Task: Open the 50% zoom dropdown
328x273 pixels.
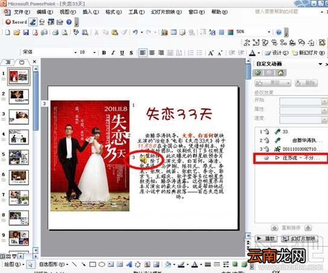Action: (269, 32)
